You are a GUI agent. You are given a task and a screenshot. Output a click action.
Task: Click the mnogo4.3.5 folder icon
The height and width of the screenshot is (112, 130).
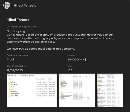click(10, 96)
